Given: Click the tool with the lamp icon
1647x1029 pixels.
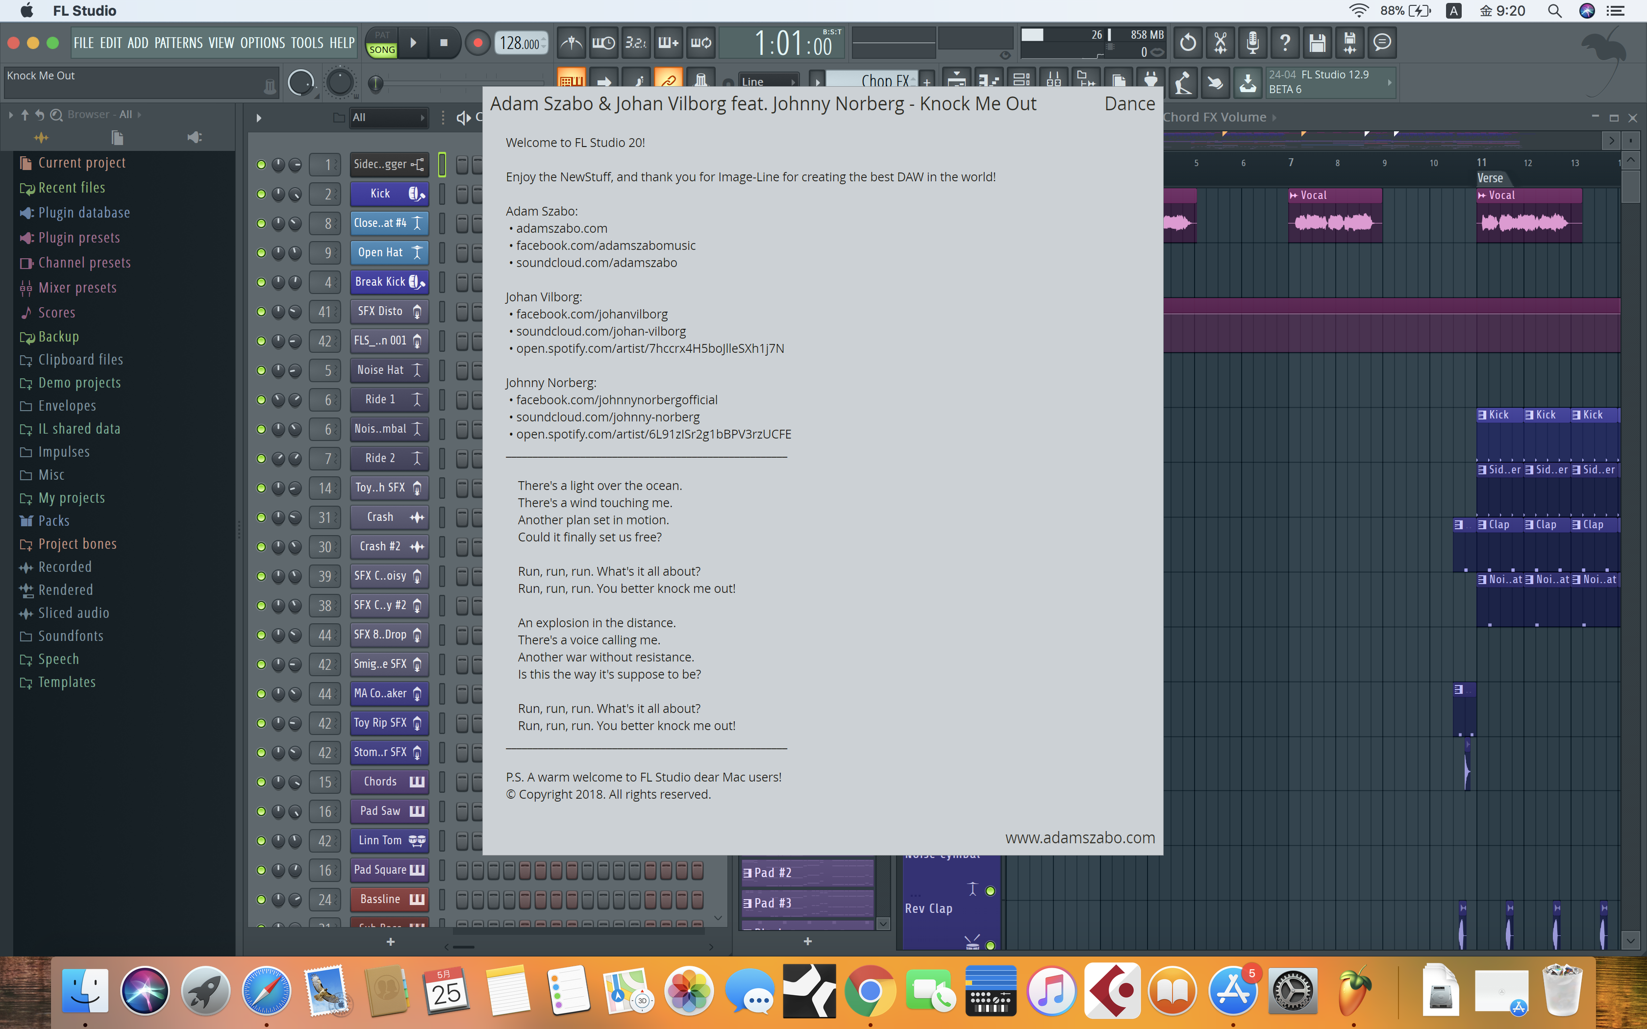Looking at the screenshot, I should pos(1183,83).
